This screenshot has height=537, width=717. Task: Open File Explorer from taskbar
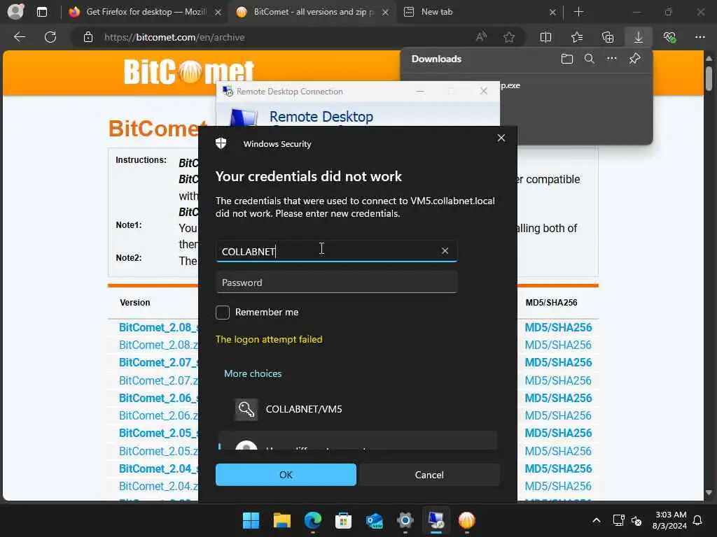pyautogui.click(x=281, y=520)
